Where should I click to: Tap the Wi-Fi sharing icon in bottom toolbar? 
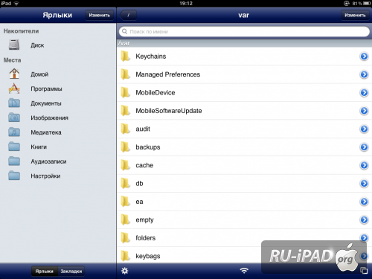[244, 270]
